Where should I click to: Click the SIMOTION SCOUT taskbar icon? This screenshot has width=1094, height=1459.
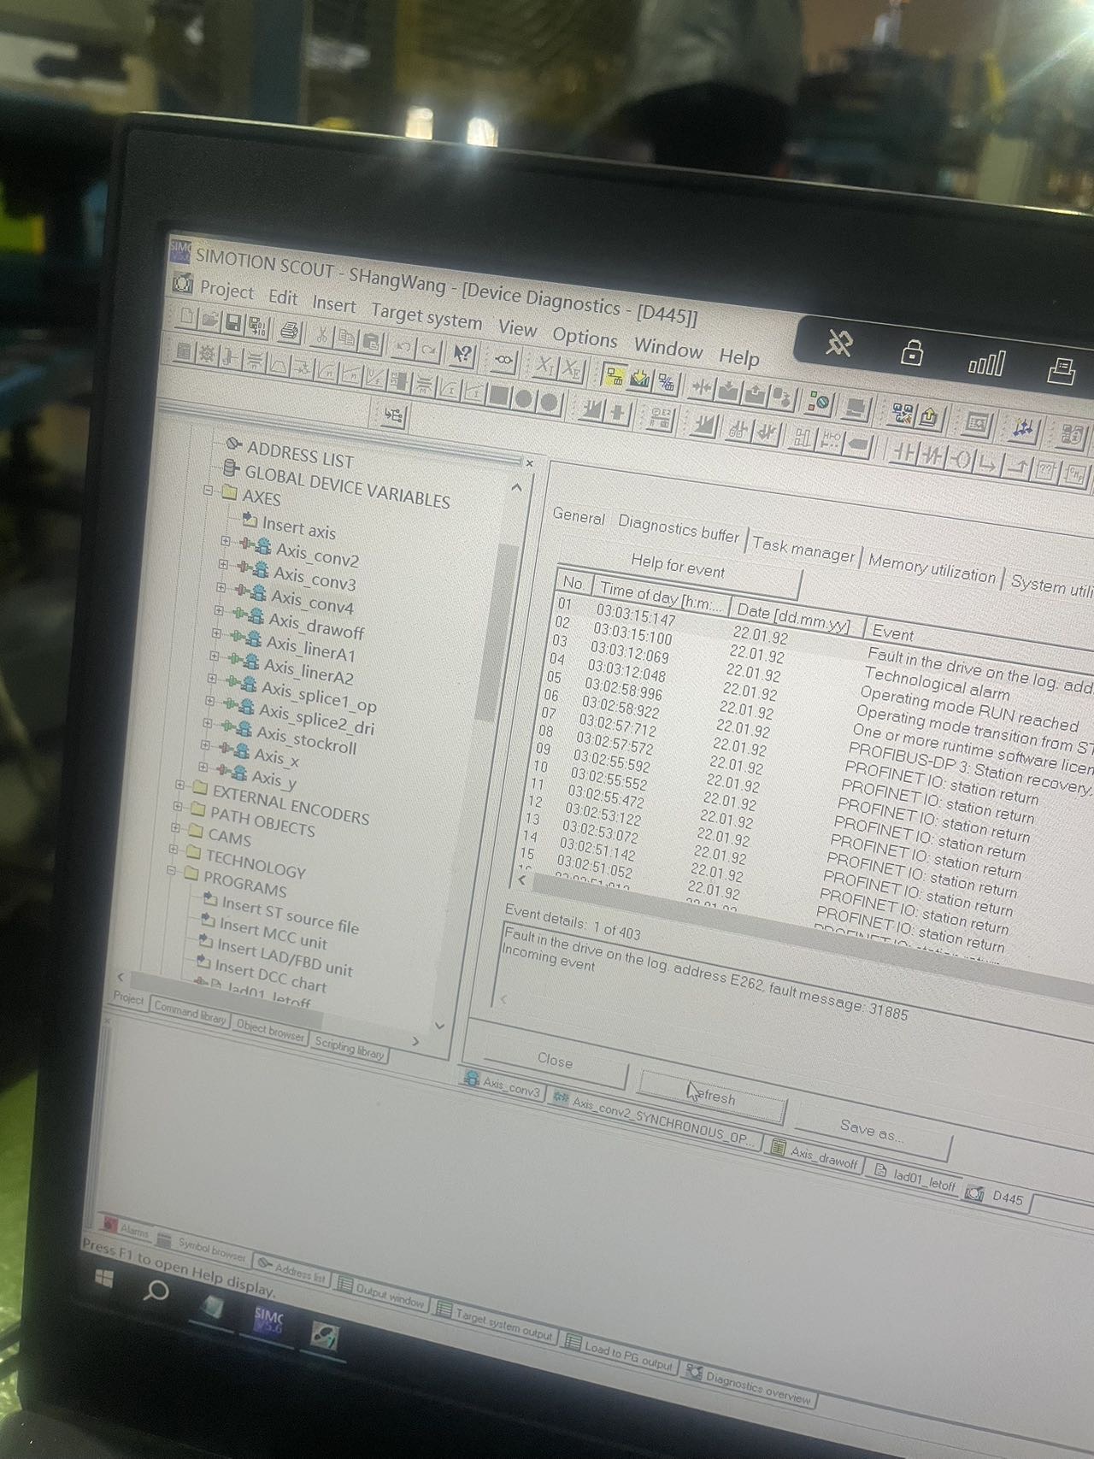(x=269, y=1321)
